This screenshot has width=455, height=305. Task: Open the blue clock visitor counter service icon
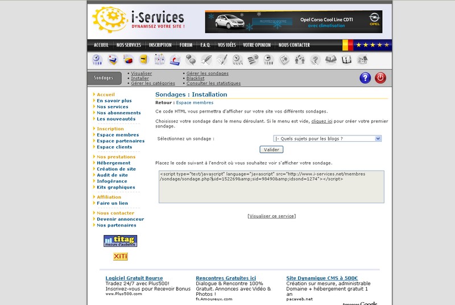pos(97,60)
